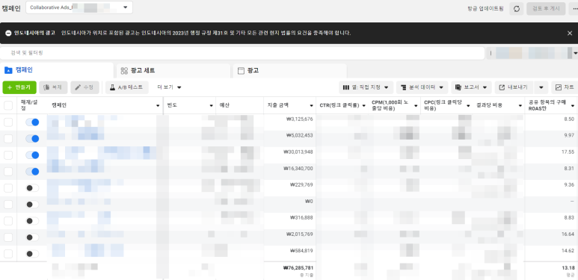Check the box for ₩16,340,700 campaign row
This screenshot has width=578, height=280.
tap(8, 172)
